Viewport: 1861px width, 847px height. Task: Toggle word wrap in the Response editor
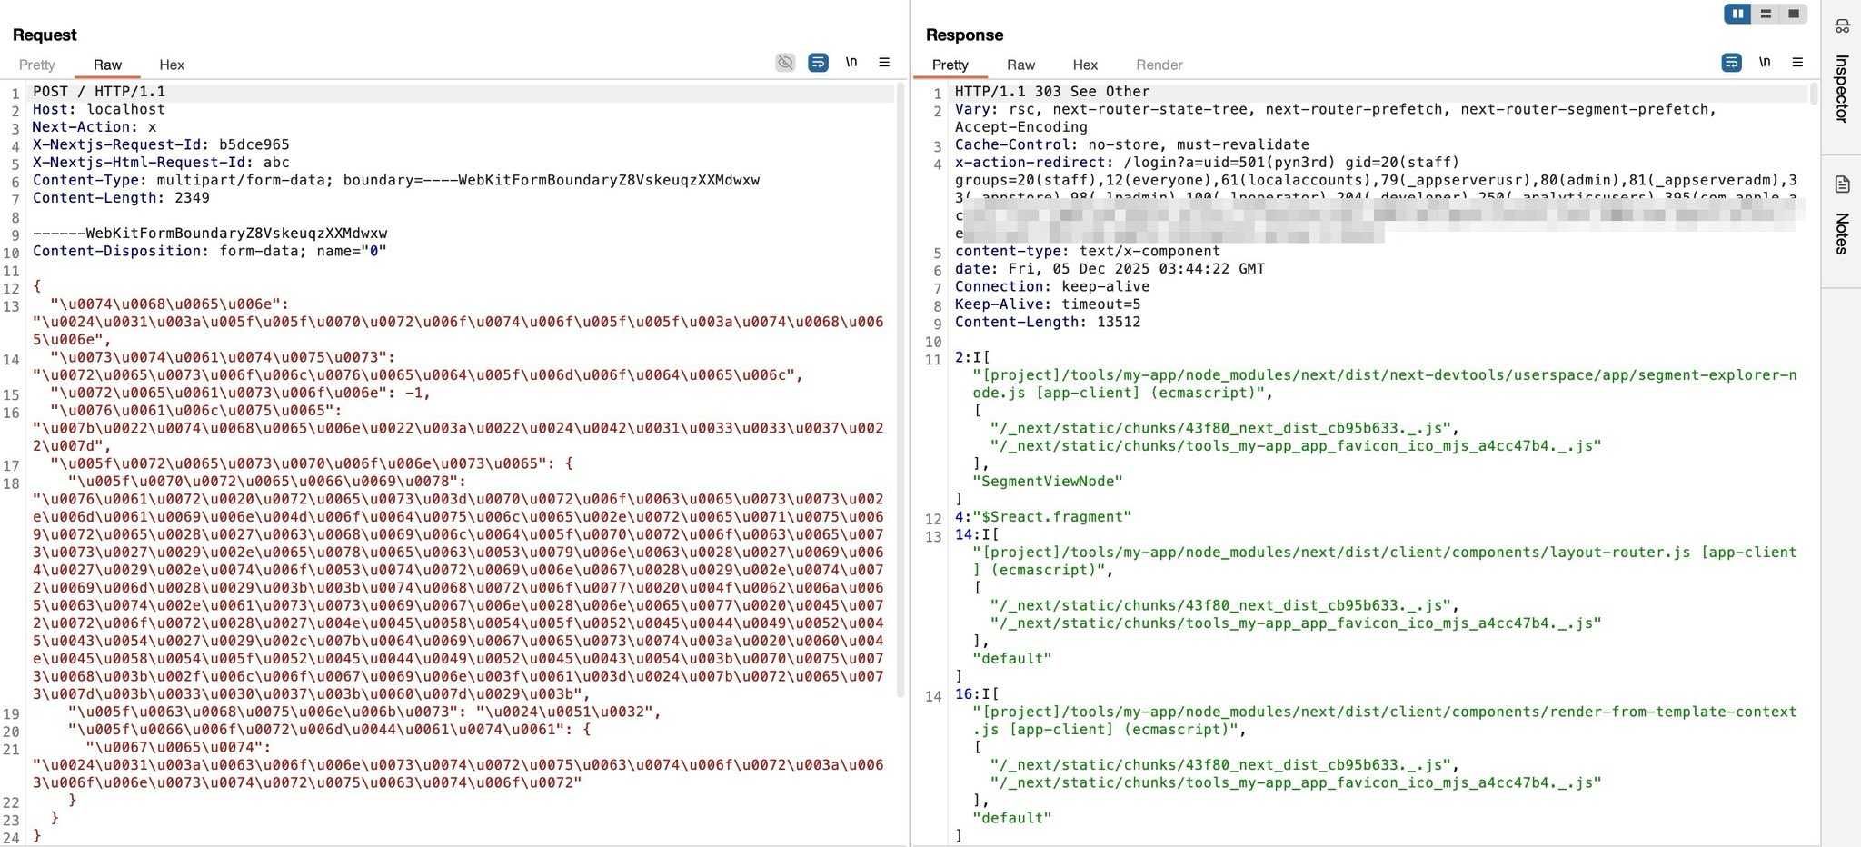[x=1731, y=62]
